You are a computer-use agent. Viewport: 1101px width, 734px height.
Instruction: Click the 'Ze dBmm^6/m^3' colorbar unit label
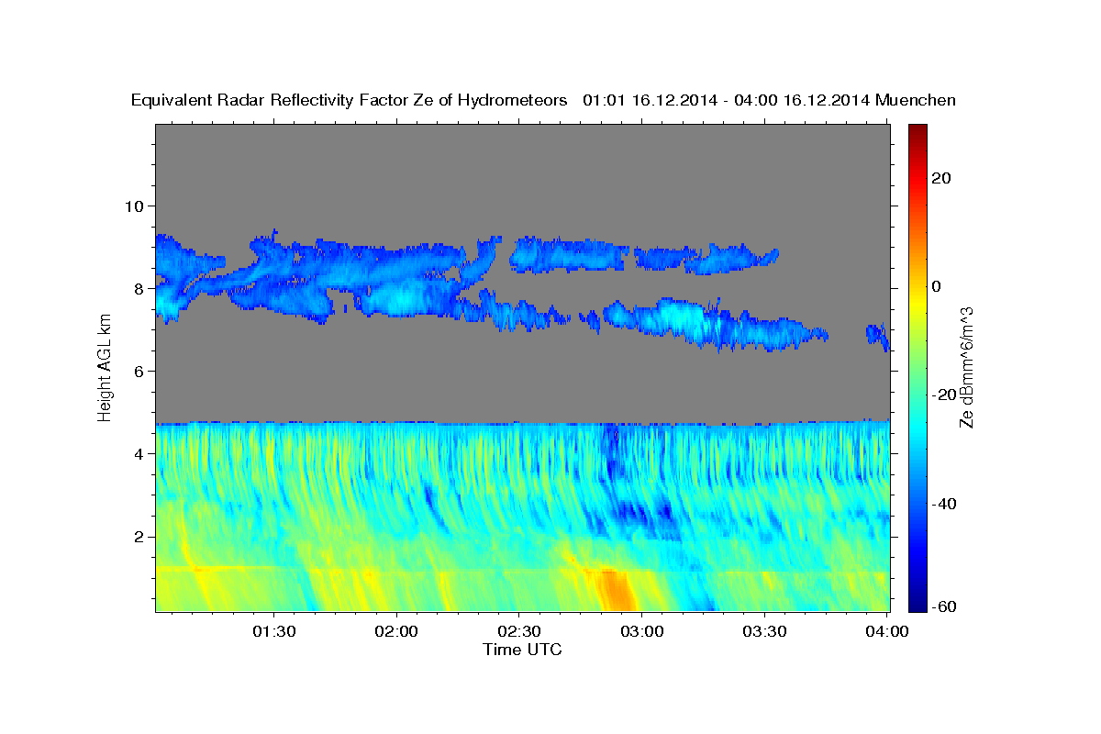coord(966,367)
